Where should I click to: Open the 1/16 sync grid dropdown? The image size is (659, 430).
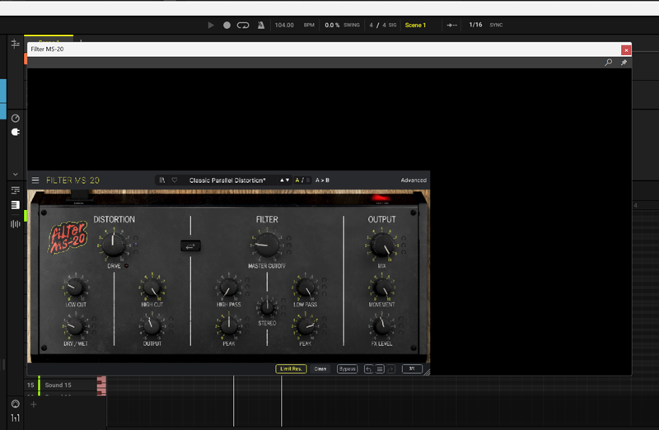tap(475, 25)
